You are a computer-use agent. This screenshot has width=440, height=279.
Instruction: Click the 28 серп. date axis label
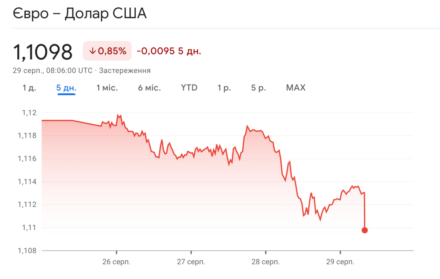265,262
